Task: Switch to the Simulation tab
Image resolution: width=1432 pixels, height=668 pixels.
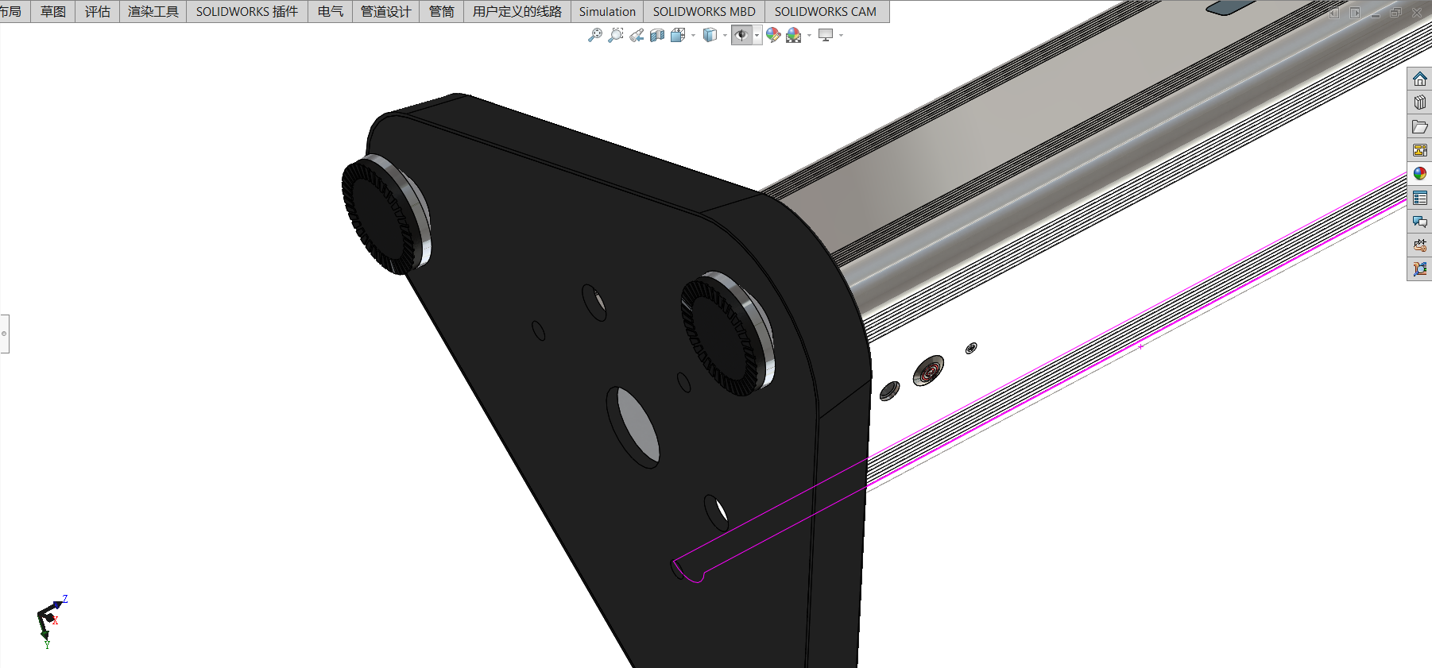Action: pyautogui.click(x=607, y=11)
